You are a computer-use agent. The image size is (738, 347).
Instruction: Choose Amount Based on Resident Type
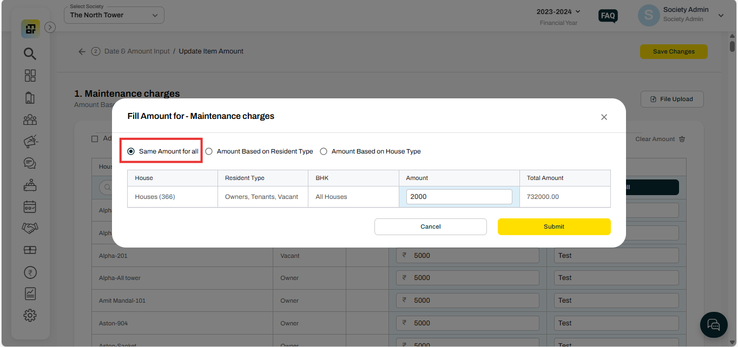coord(209,151)
